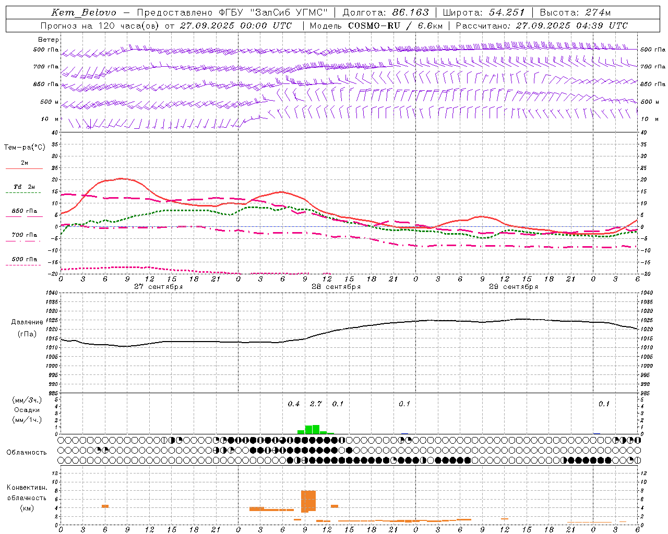Click the Ветер wind section label
Screen dimensions: 668x534
pos(49,40)
